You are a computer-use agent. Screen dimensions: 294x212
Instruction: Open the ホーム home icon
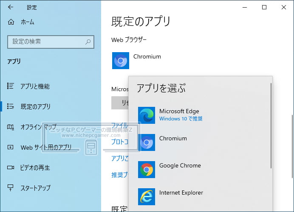pyautogui.click(x=11, y=22)
